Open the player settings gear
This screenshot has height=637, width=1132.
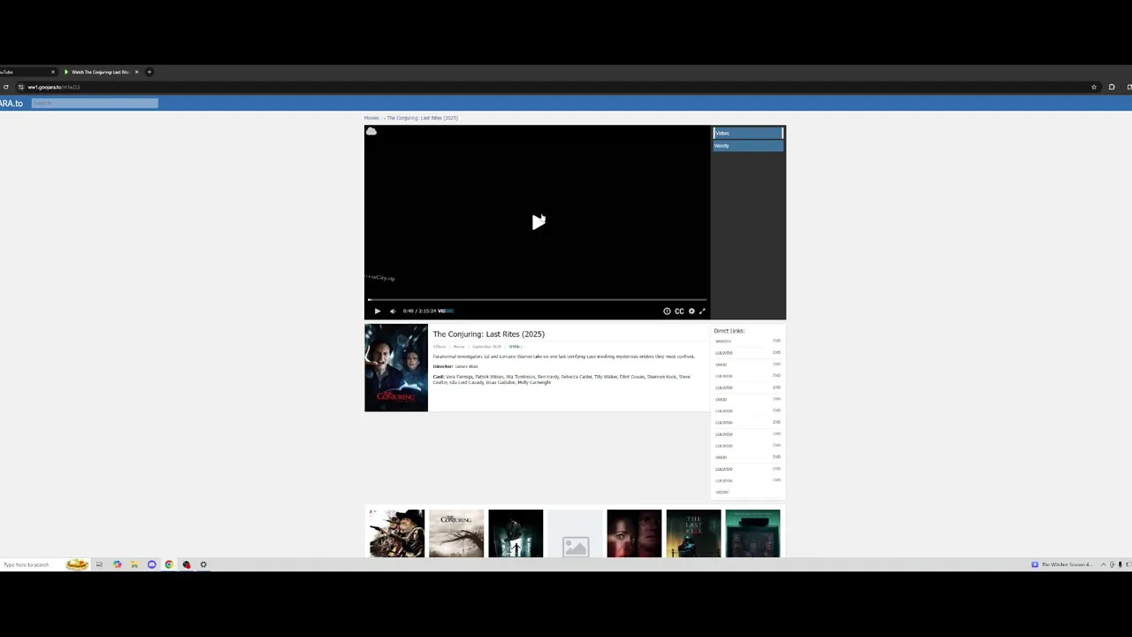[692, 311]
